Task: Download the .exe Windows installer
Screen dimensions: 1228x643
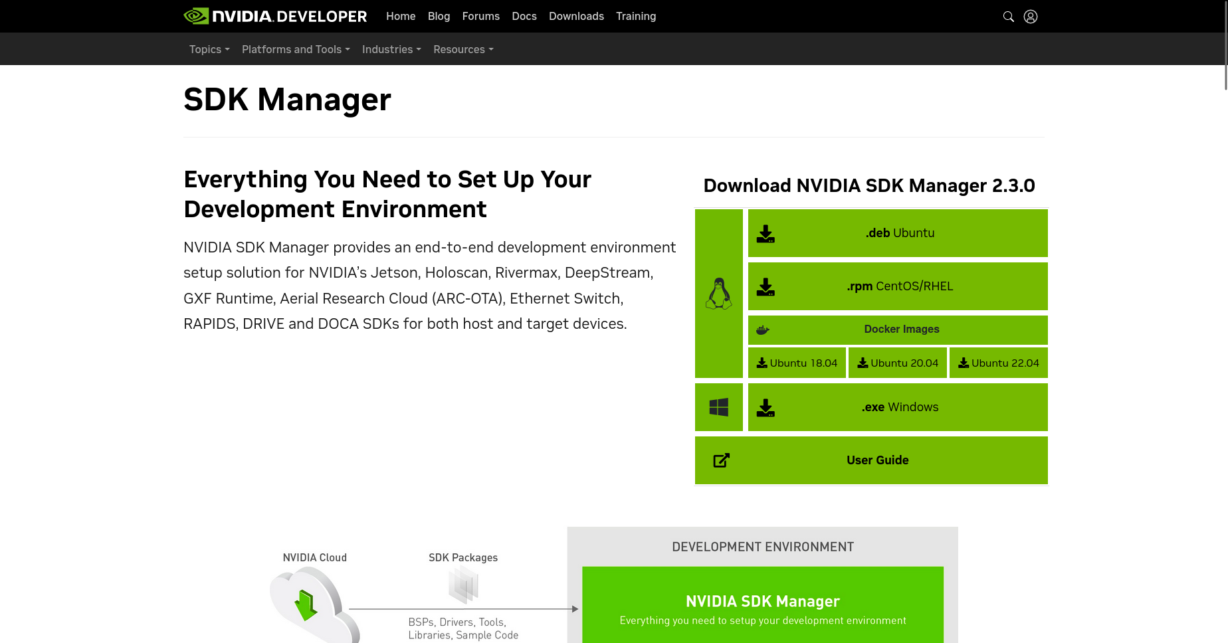Action: tap(898, 407)
